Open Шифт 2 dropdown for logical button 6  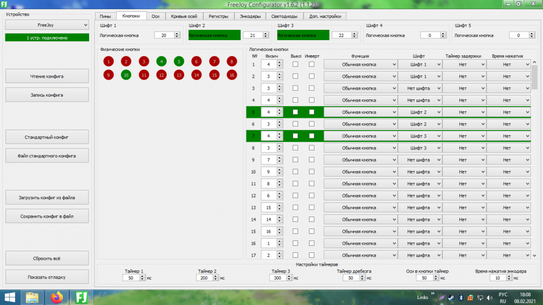click(420, 124)
